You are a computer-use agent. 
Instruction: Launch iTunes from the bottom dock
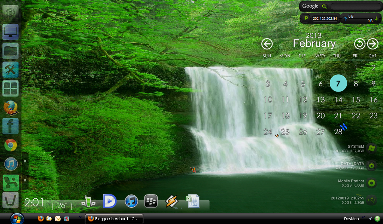[x=131, y=201]
